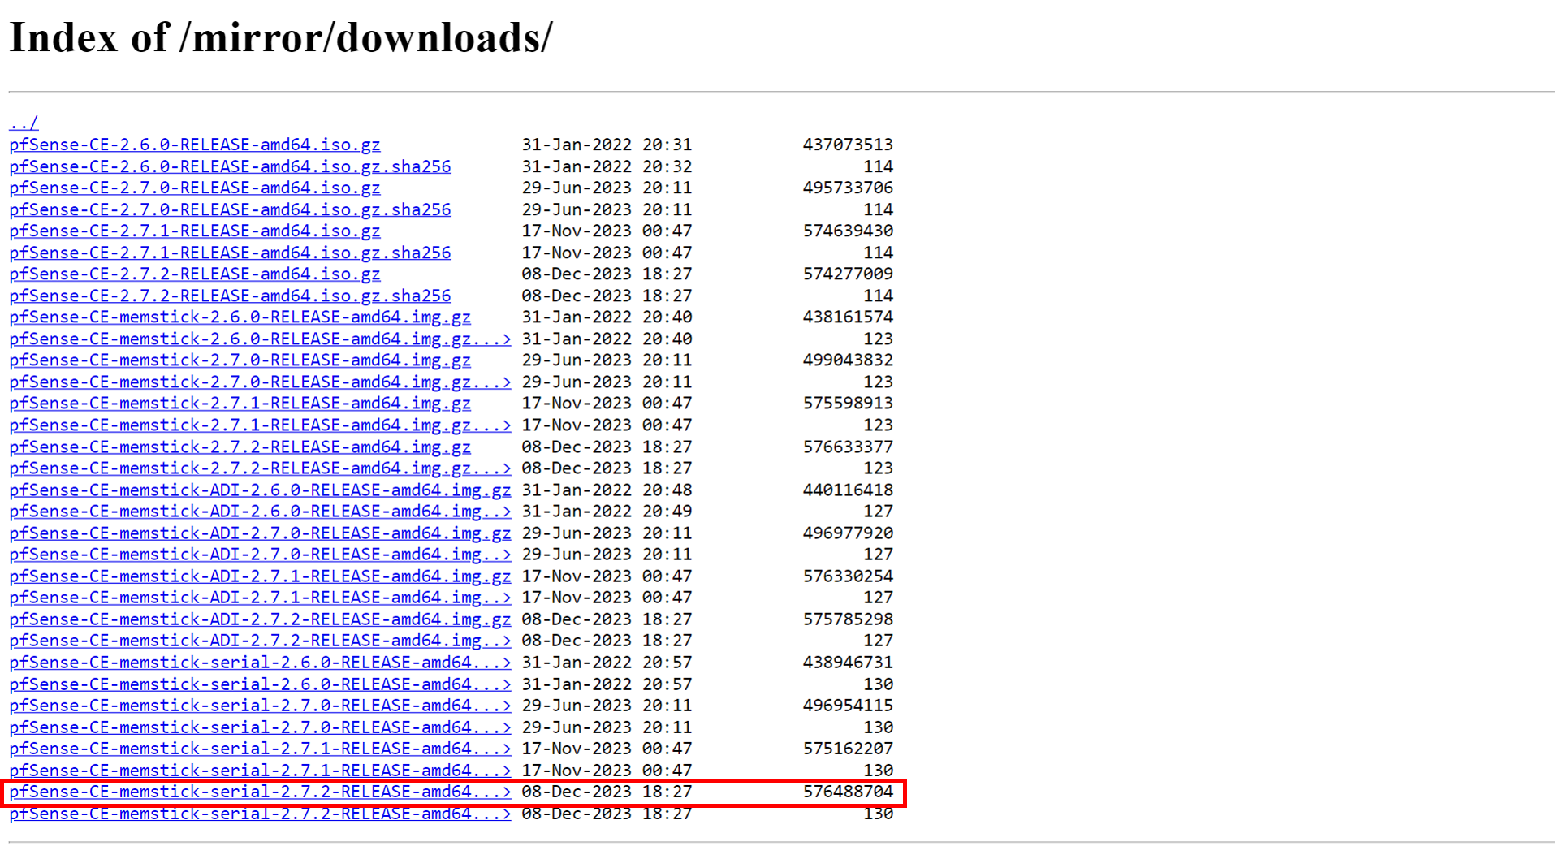The height and width of the screenshot is (859, 1555).
Task: Download pfSense-CE-memstick-ADI-2.6.0-RELEASE-amd64.img.gz
Action: 261,490
